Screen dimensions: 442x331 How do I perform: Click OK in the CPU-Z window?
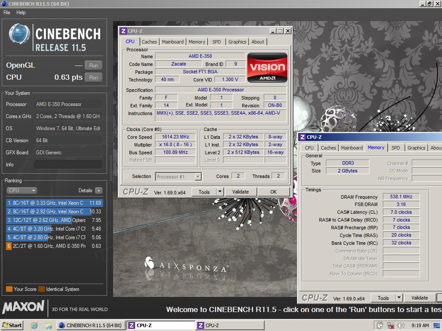tap(273, 192)
